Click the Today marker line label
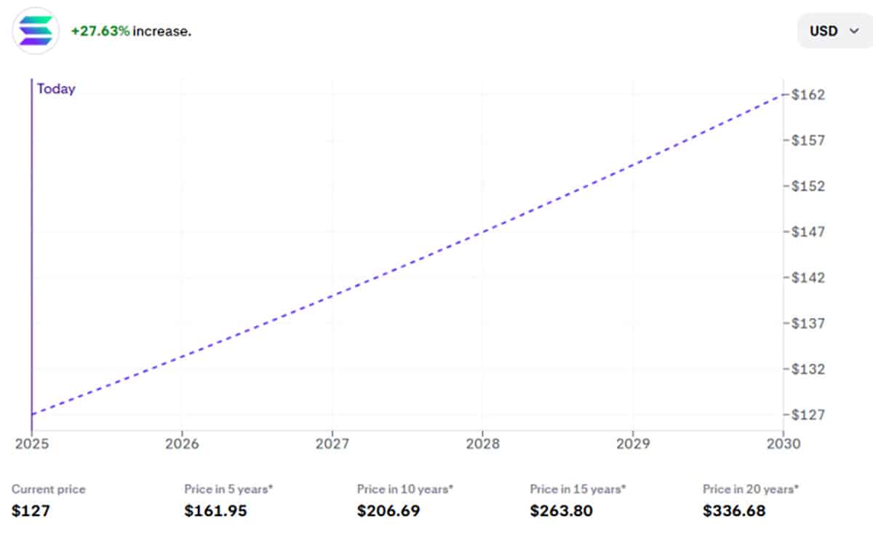 [x=56, y=90]
